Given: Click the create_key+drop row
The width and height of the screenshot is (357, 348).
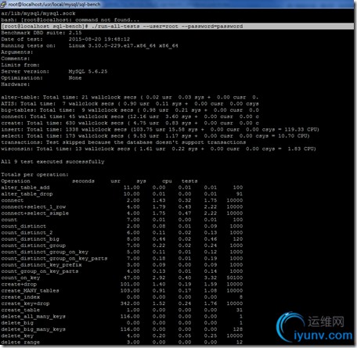Looking at the screenshot, I should click(x=122, y=303).
